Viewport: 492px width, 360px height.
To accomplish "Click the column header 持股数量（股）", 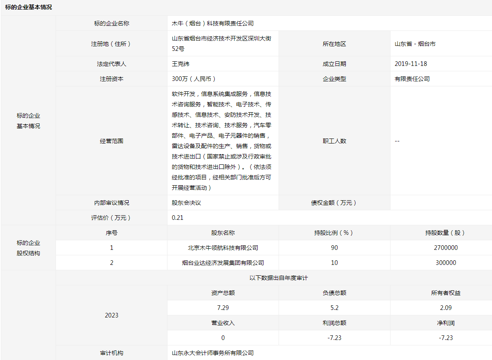I will click(x=446, y=233).
